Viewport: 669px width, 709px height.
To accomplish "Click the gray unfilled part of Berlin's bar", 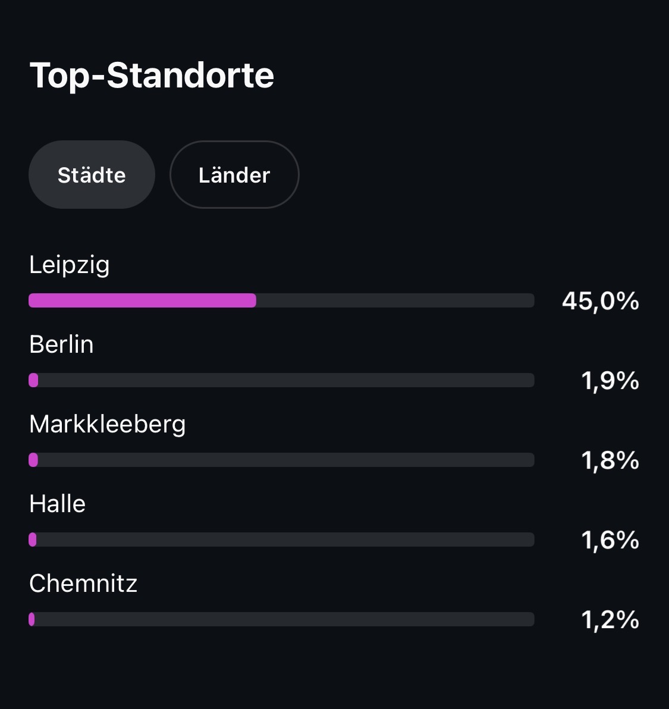I will click(285, 380).
